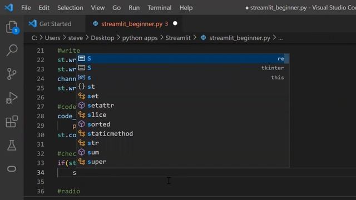Click the Python file icon in breadcrumb
The image size is (356, 200).
coord(204,38)
